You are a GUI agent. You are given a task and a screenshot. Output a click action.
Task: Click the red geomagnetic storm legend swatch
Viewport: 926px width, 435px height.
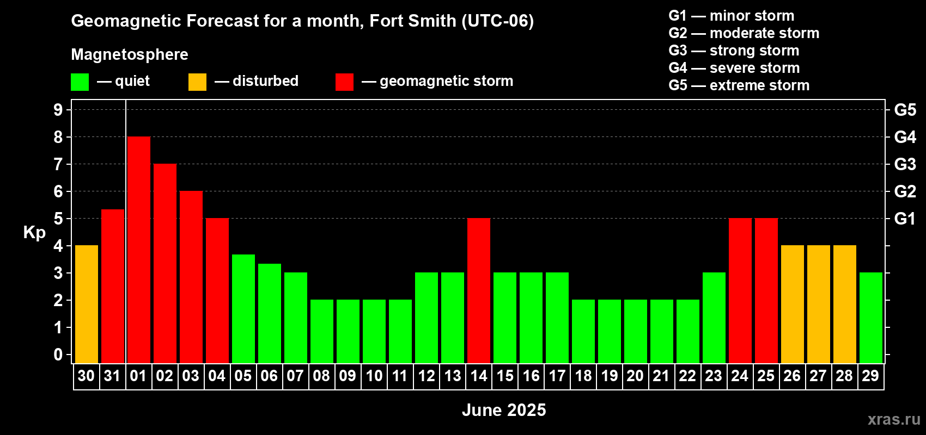coord(345,82)
